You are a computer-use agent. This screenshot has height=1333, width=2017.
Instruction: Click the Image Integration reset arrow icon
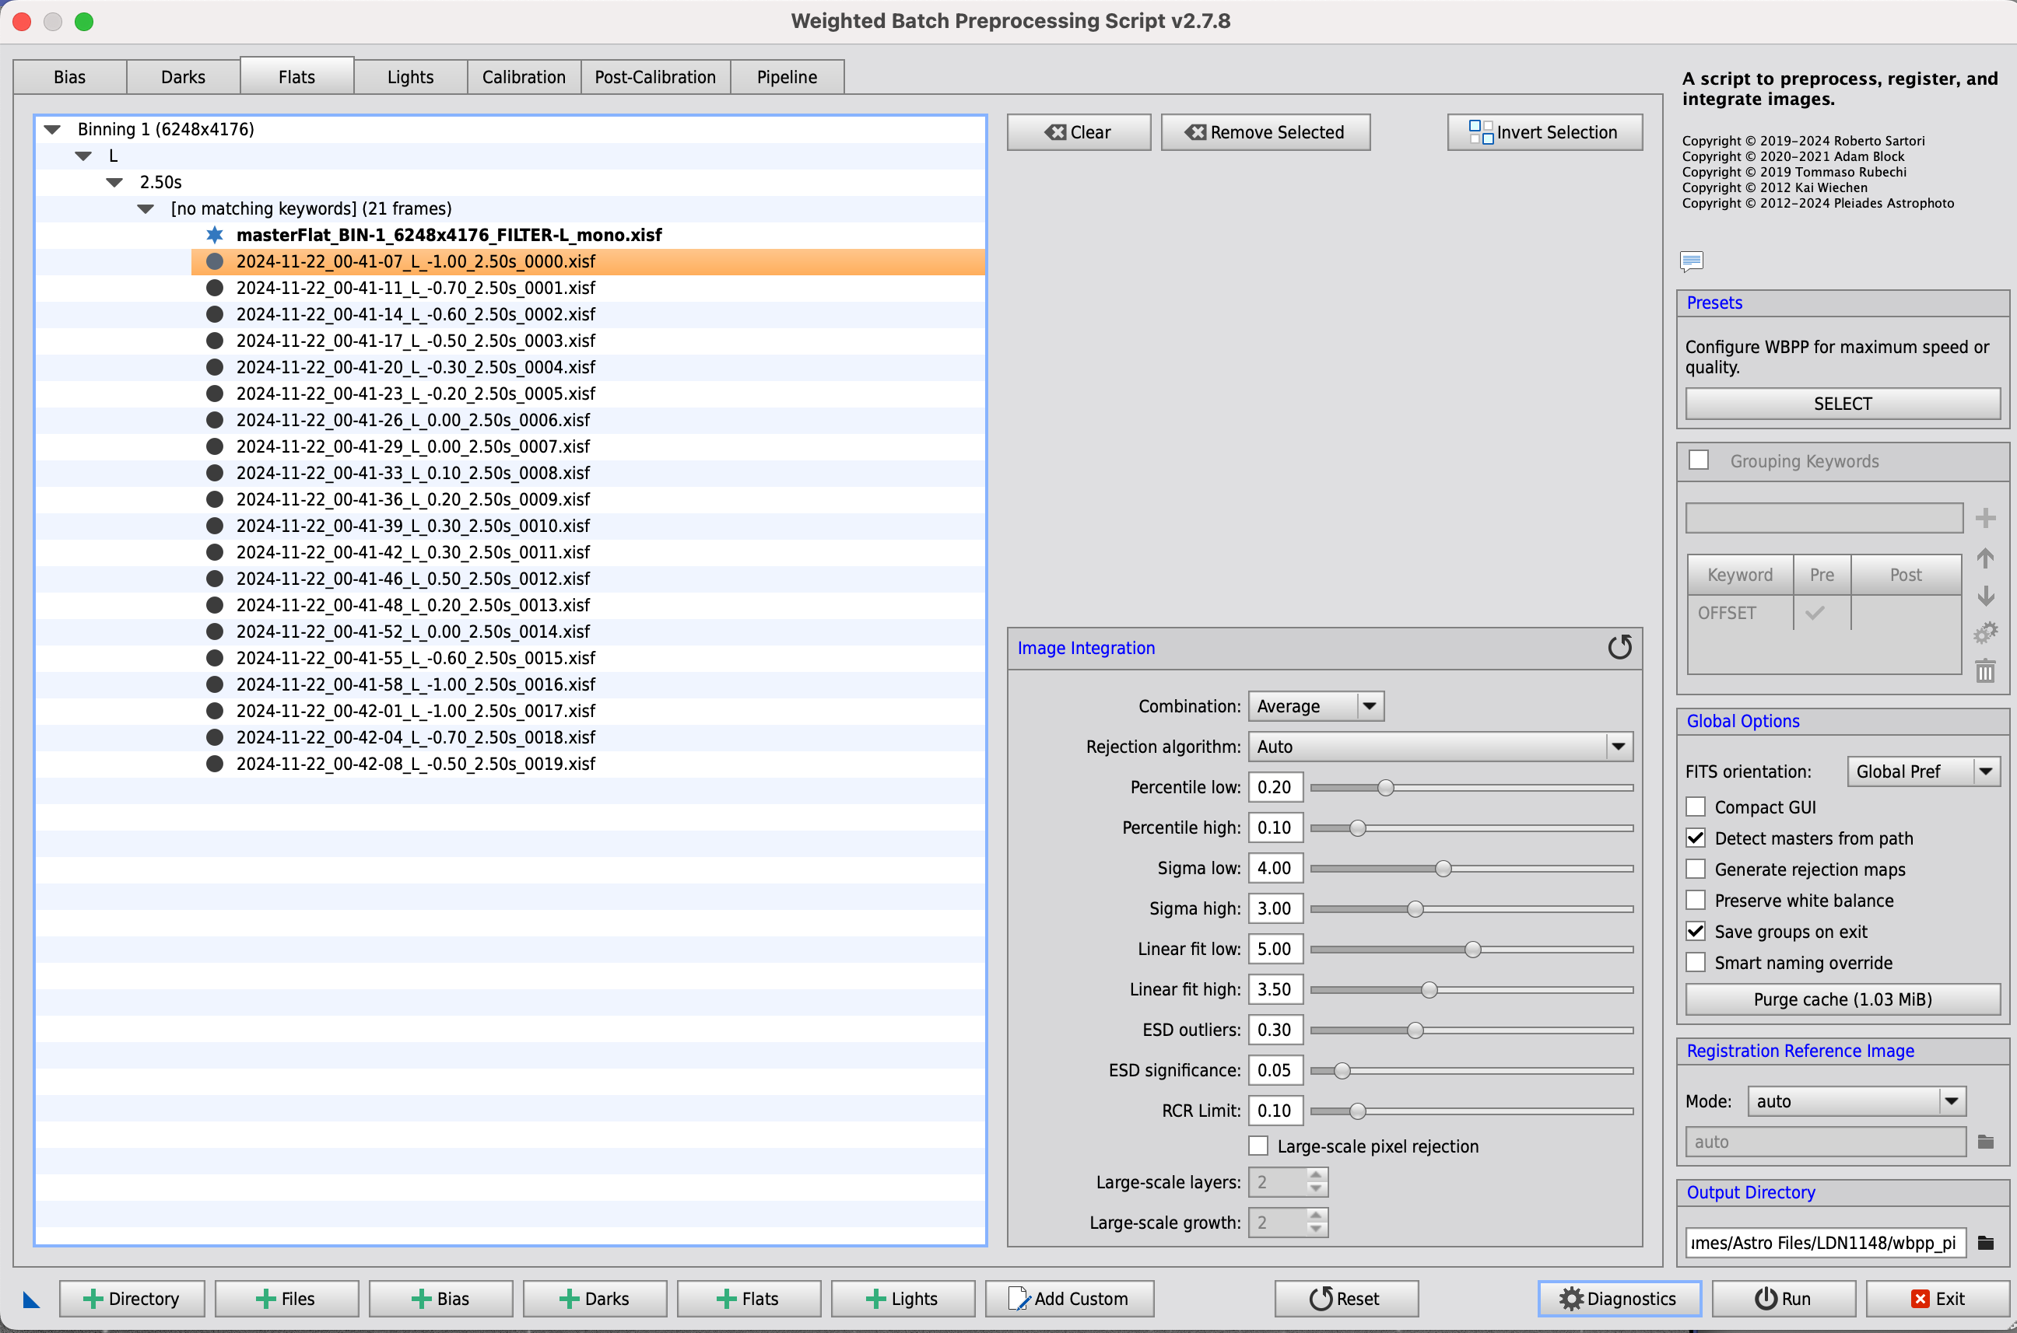click(x=1619, y=648)
